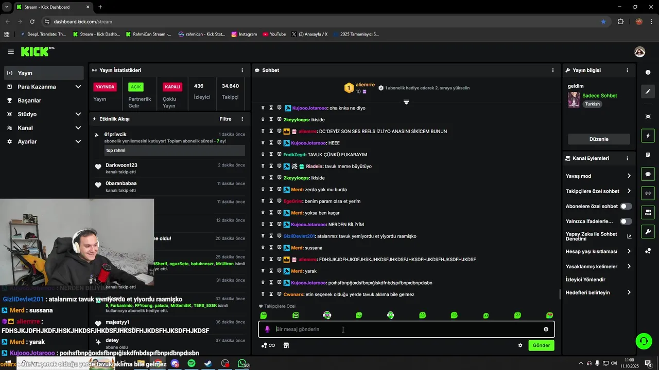Open WhatsApp from the taskbar
The image size is (659, 370).
pyautogui.click(x=242, y=363)
